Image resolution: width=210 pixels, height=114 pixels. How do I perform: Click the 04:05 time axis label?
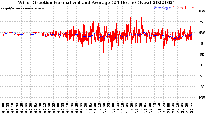coord(35,108)
